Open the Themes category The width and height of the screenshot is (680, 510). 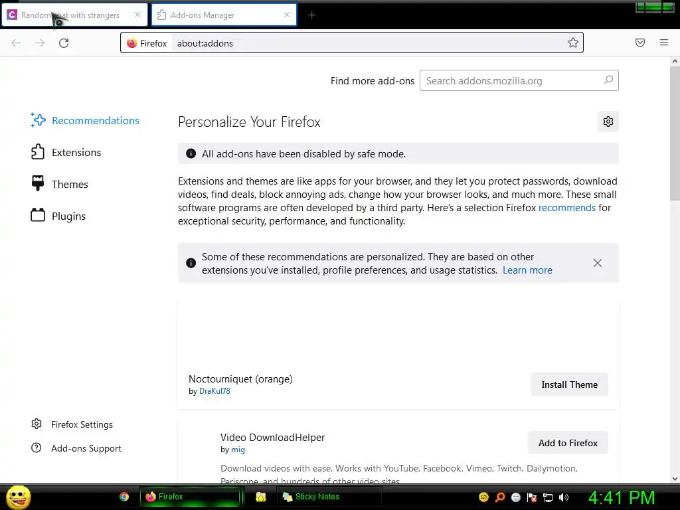tap(59, 185)
